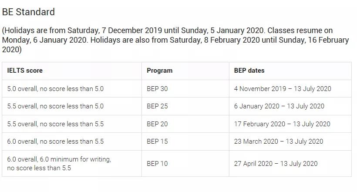The height and width of the screenshot is (192, 357).
Task: Select the 17 February 2020 date range cell
Action: [x=282, y=124]
